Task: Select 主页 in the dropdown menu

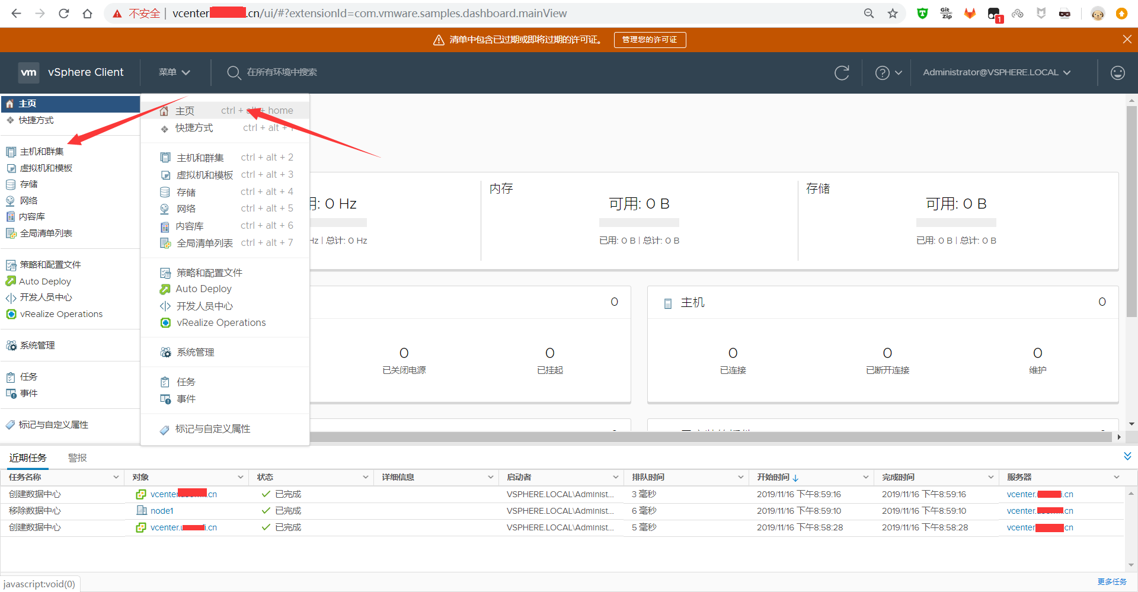Action: (225, 110)
